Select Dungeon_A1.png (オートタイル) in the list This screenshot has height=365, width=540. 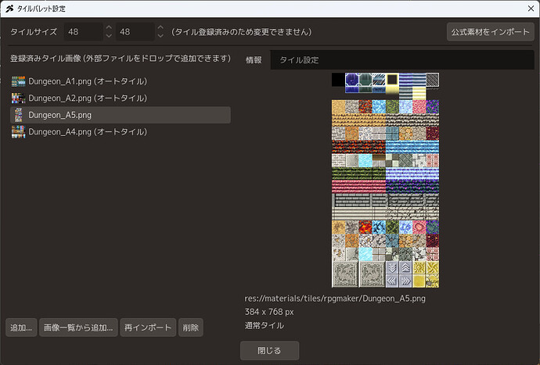121,81
